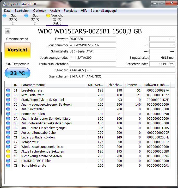Screen dimensions: 178x188
Task: Click the Schnittstelle field USB (Serial ATA)
Action: click(93, 51)
